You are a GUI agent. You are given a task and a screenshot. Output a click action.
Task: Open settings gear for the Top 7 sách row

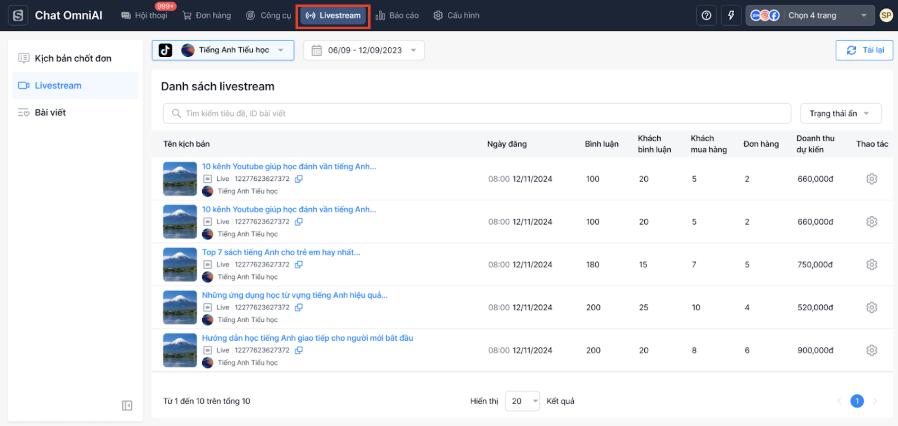(x=871, y=265)
